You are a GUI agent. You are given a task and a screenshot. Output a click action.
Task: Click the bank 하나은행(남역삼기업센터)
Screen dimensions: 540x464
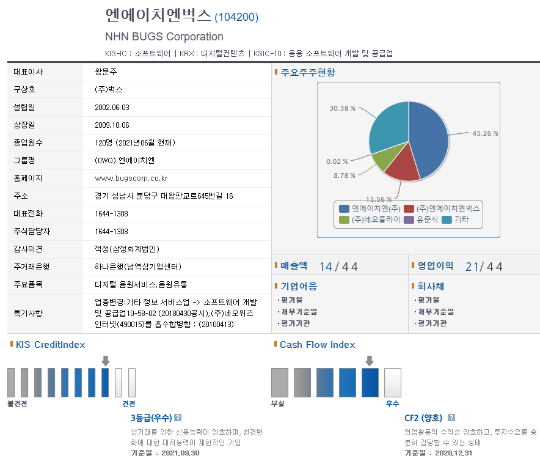click(138, 267)
